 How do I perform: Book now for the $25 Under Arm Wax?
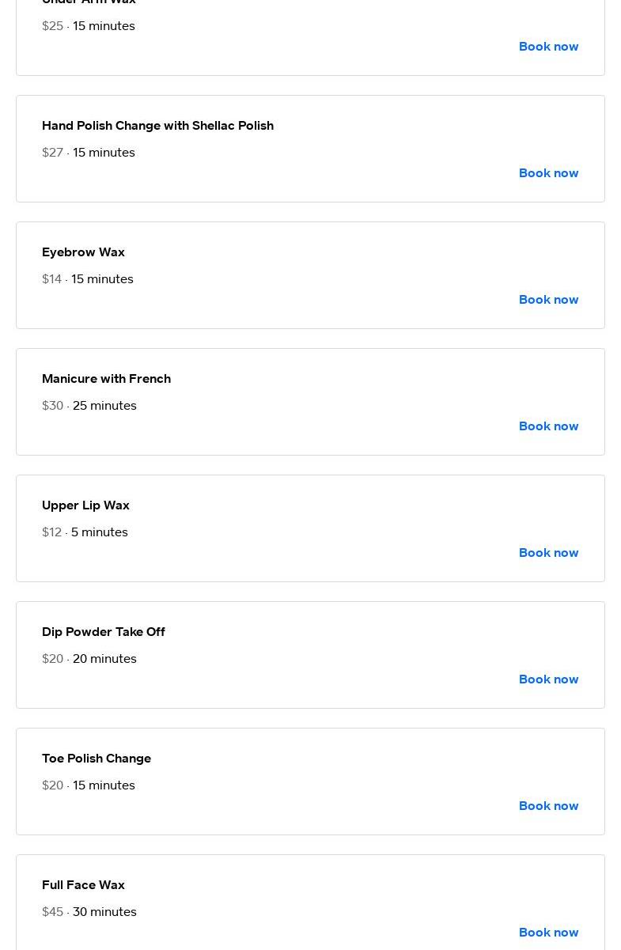[x=548, y=47]
